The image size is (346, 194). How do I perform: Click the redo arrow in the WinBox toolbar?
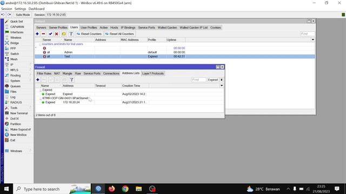tap(9, 15)
